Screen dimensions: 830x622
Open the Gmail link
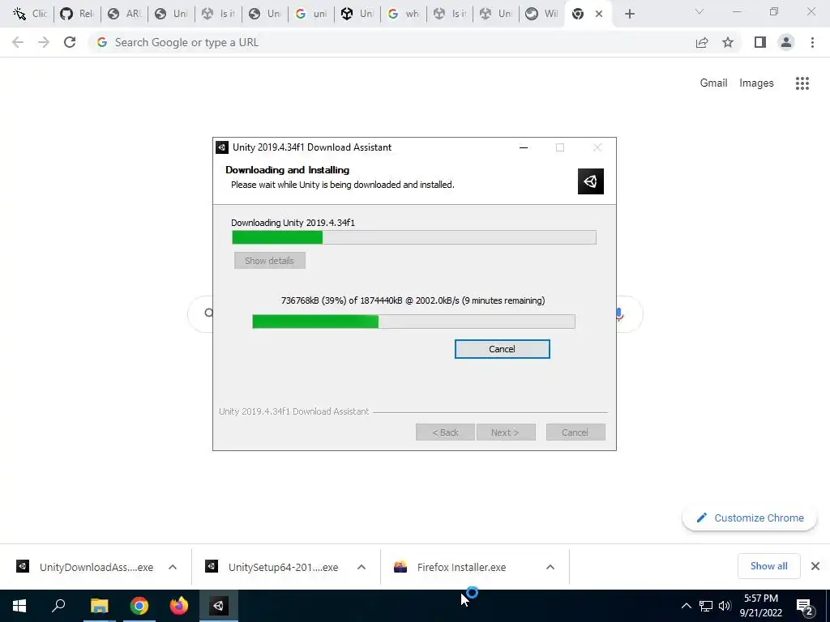[713, 83]
